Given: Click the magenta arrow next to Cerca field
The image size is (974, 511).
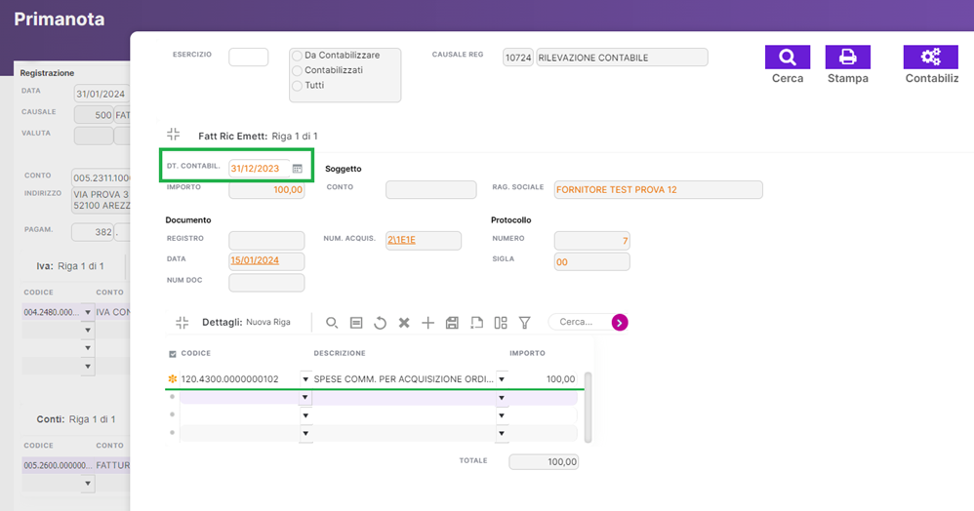Looking at the screenshot, I should [620, 322].
